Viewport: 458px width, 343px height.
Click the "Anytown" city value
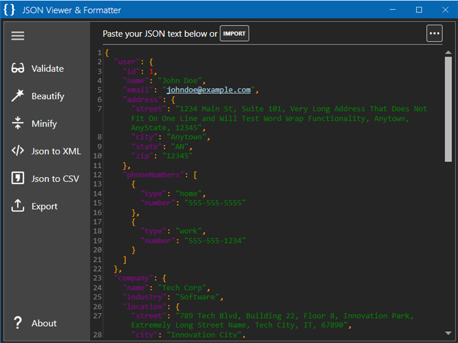[x=186, y=137]
